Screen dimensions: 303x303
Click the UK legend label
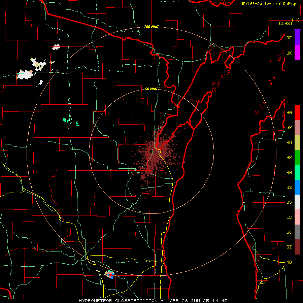click(289, 53)
